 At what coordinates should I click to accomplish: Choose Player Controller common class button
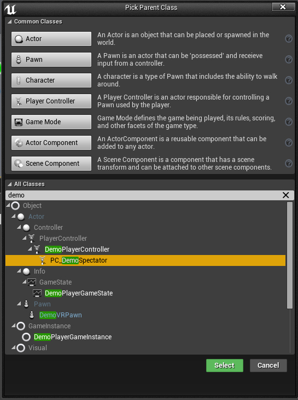[x=51, y=101]
